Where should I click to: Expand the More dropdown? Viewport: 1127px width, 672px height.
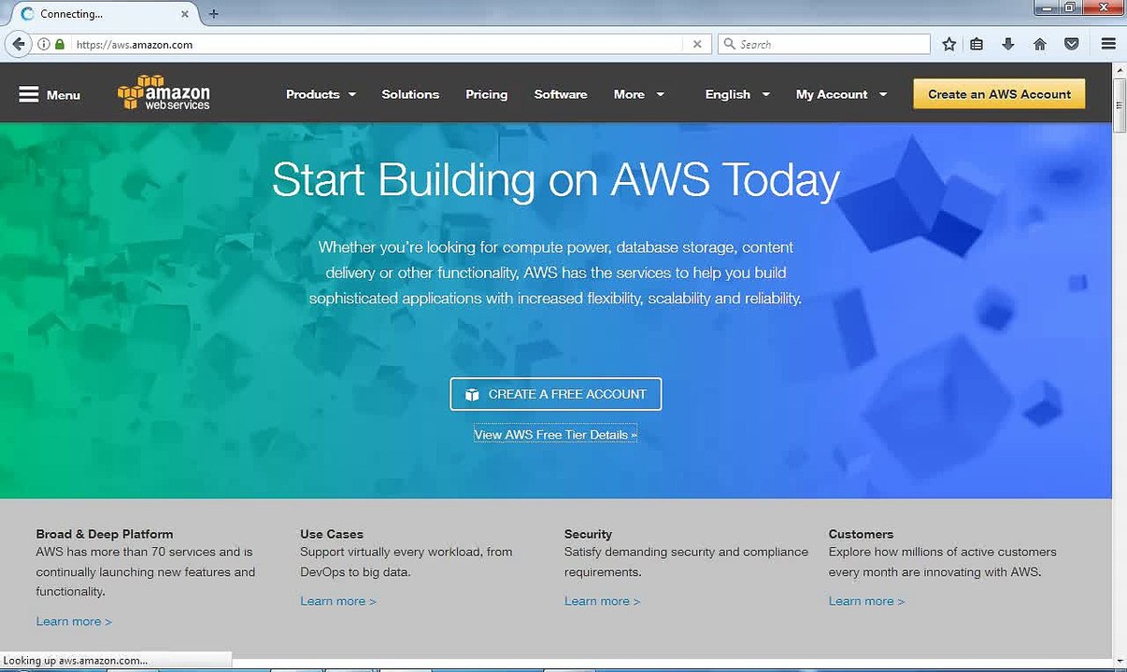click(x=639, y=94)
